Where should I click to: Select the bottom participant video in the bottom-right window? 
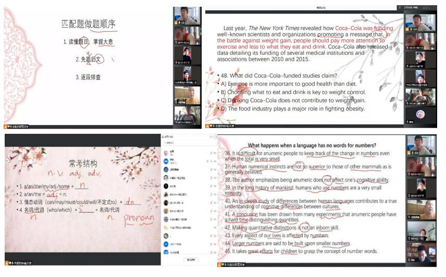(421, 255)
